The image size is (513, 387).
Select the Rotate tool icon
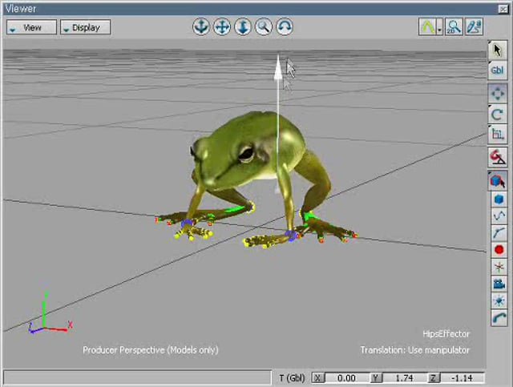pyautogui.click(x=497, y=114)
